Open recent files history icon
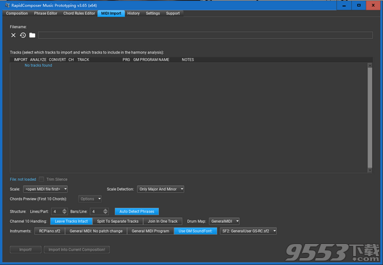The width and height of the screenshot is (383, 265). click(x=23, y=35)
